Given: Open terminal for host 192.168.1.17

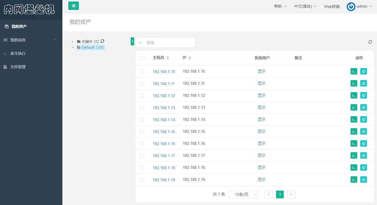Looking at the screenshot, I should click(x=354, y=155).
